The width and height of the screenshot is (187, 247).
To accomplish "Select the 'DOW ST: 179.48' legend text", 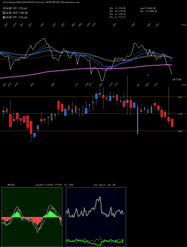I will pos(16,8).
